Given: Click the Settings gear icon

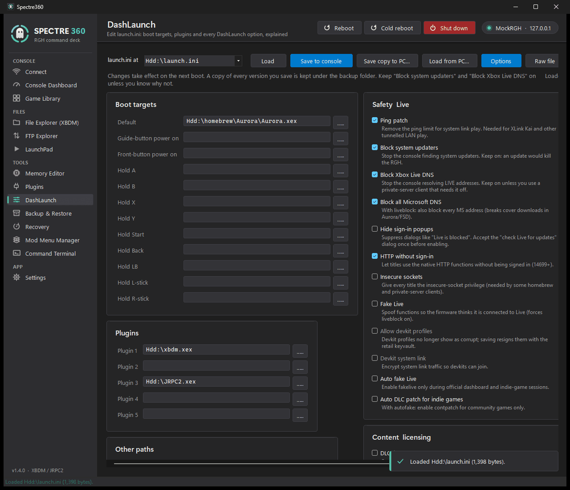Looking at the screenshot, I should click(16, 278).
